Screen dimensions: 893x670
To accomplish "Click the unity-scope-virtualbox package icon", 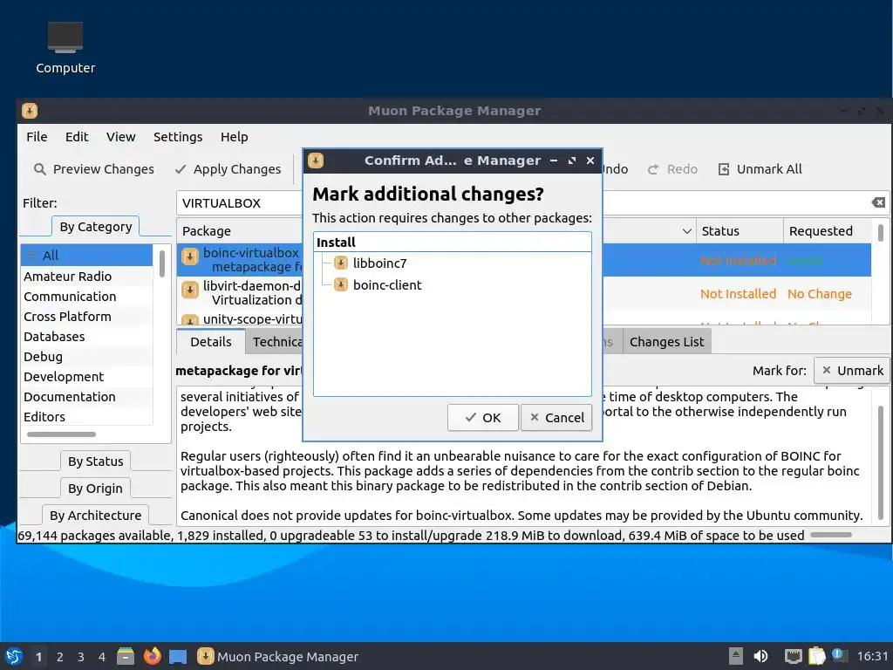I will pyautogui.click(x=189, y=320).
